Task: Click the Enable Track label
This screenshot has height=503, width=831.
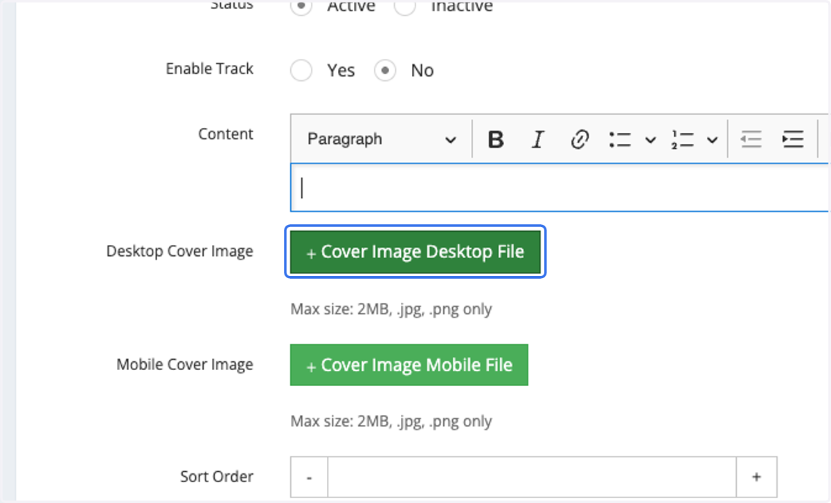Action: tap(210, 69)
